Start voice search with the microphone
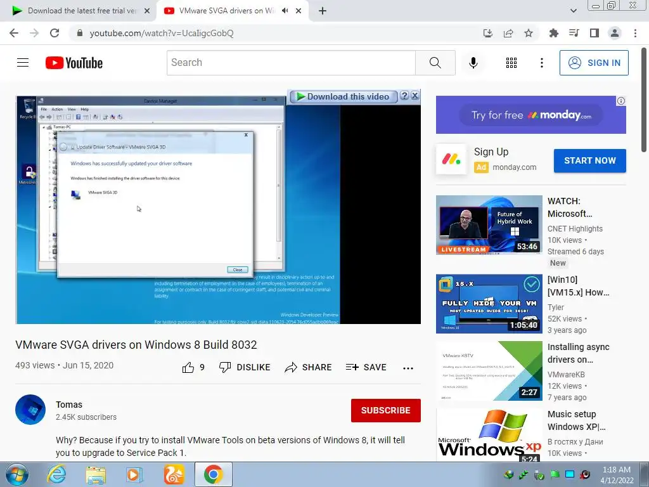The height and width of the screenshot is (487, 649). [473, 63]
